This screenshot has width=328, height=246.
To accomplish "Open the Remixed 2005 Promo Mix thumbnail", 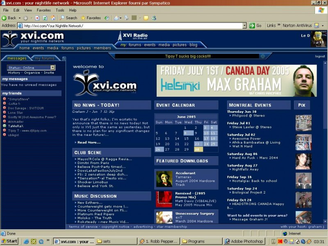I will coord(164,199).
